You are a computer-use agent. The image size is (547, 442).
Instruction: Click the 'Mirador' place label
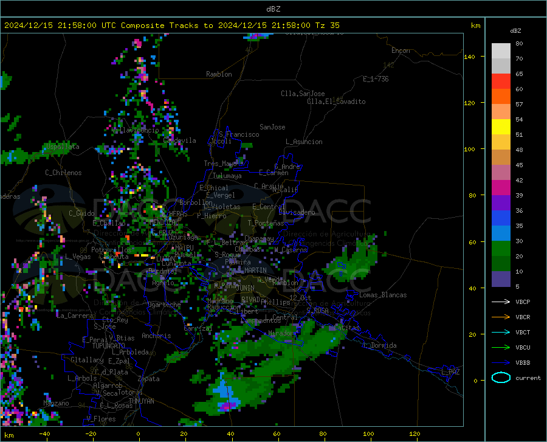[281, 333]
